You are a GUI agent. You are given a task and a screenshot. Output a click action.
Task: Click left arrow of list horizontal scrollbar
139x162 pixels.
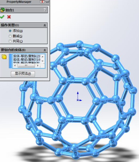click(x=15, y=66)
